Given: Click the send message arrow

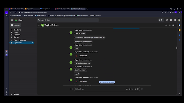Looking at the screenshot, I should pyautogui.click(x=142, y=89).
